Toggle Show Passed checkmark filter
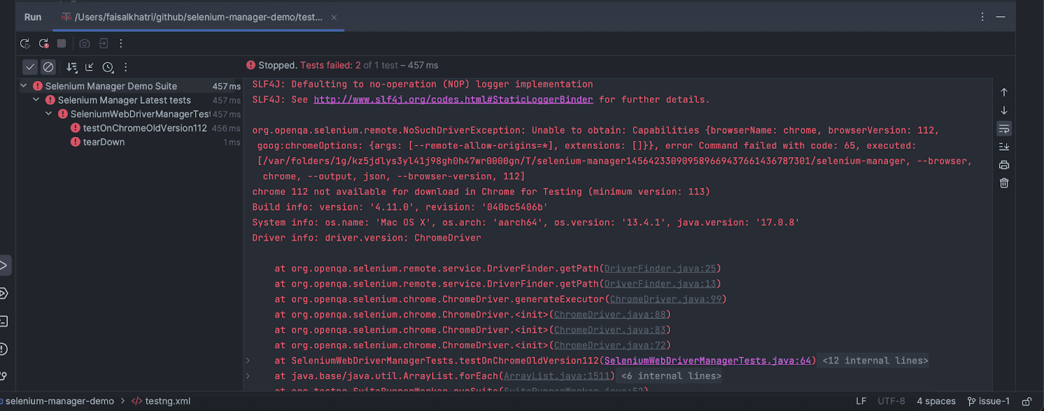 pyautogui.click(x=30, y=67)
